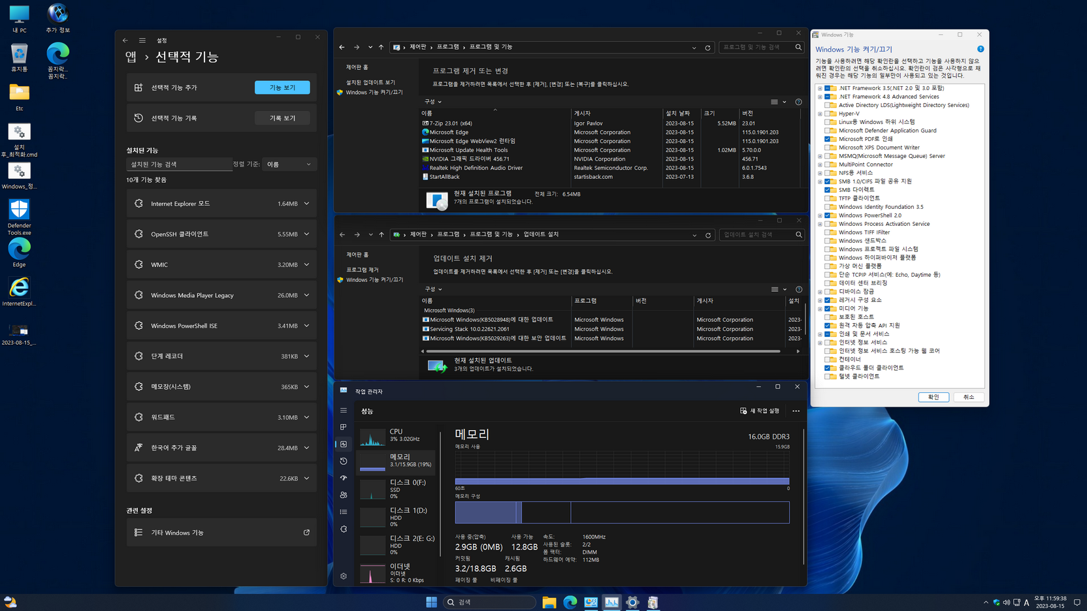This screenshot has height=611, width=1087.
Task: Open Internet Explorer desktop icon
Action: 19,292
